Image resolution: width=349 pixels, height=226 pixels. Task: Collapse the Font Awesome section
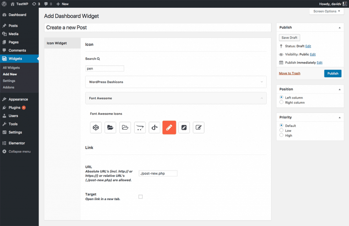click(x=176, y=98)
